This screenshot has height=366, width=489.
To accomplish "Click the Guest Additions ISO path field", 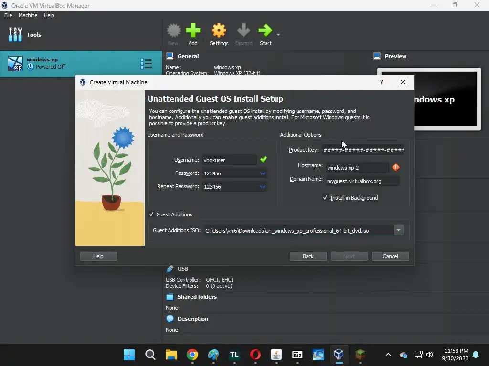I will point(299,230).
